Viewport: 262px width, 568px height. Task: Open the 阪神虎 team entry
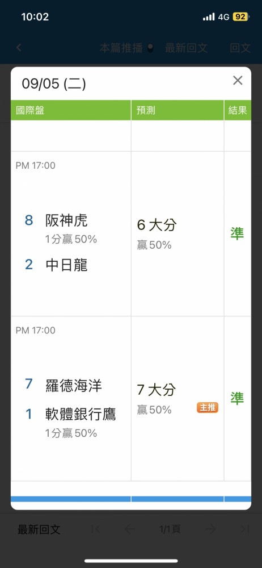coord(66,220)
